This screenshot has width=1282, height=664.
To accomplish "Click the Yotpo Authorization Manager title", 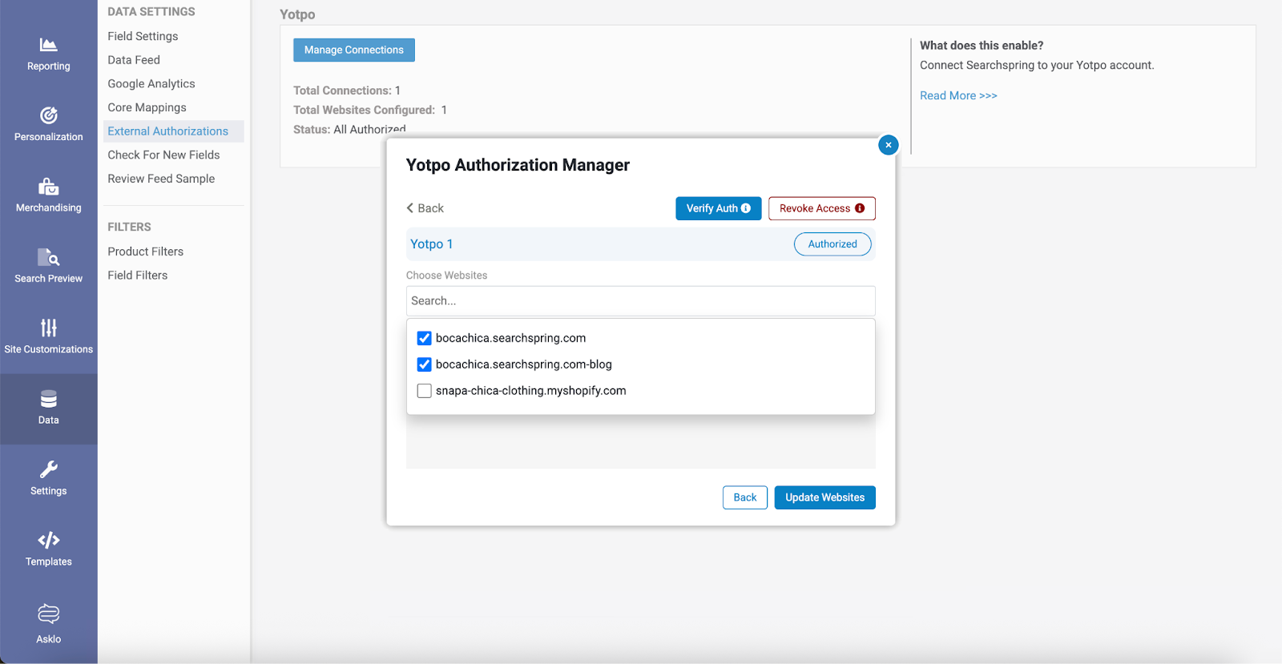I will click(518, 165).
